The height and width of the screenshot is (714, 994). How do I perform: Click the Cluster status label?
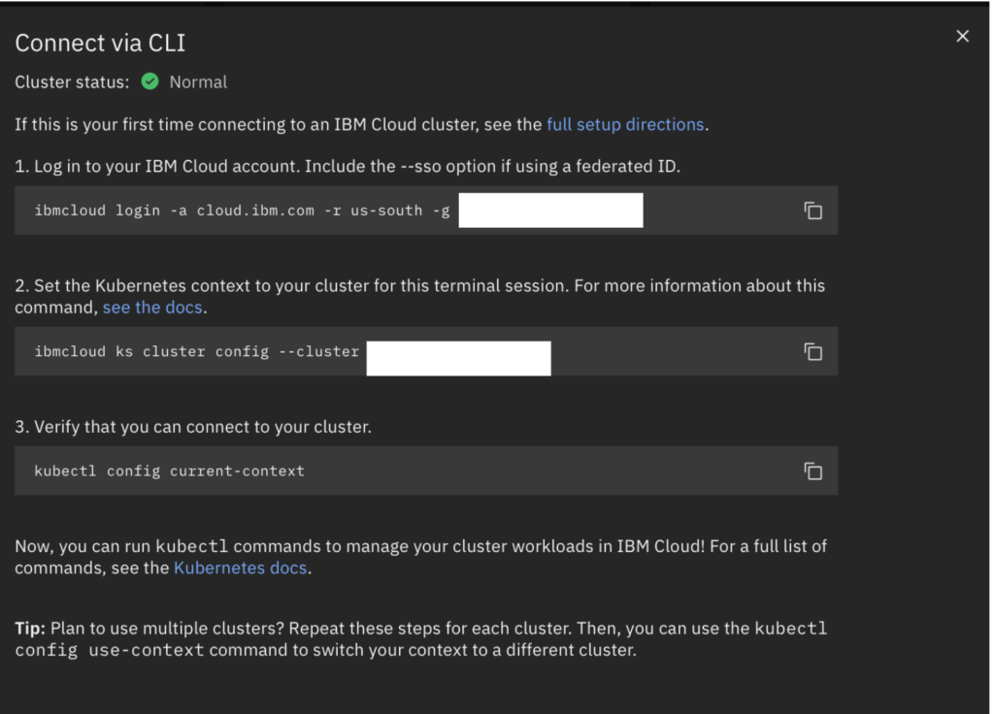point(72,81)
